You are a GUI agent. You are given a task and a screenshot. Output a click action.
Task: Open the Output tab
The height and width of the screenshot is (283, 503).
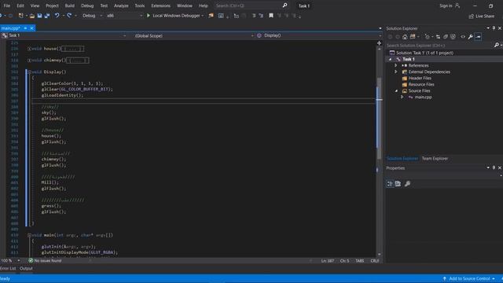pos(26,268)
